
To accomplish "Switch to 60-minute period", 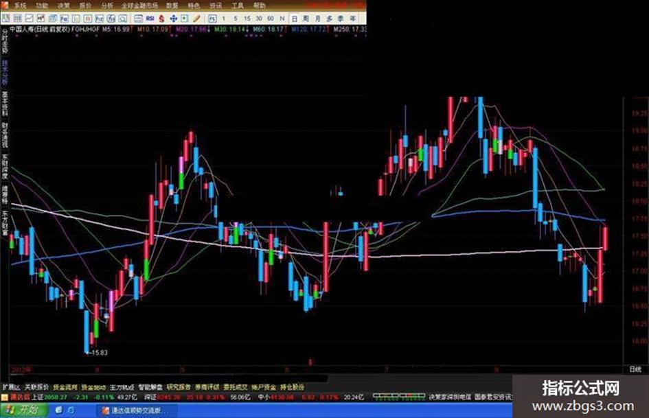I will tap(271, 19).
